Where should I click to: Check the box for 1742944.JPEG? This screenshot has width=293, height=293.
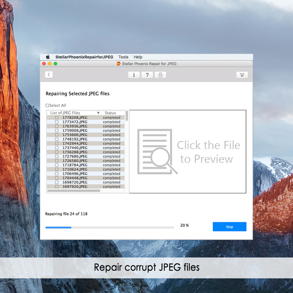click(x=57, y=143)
